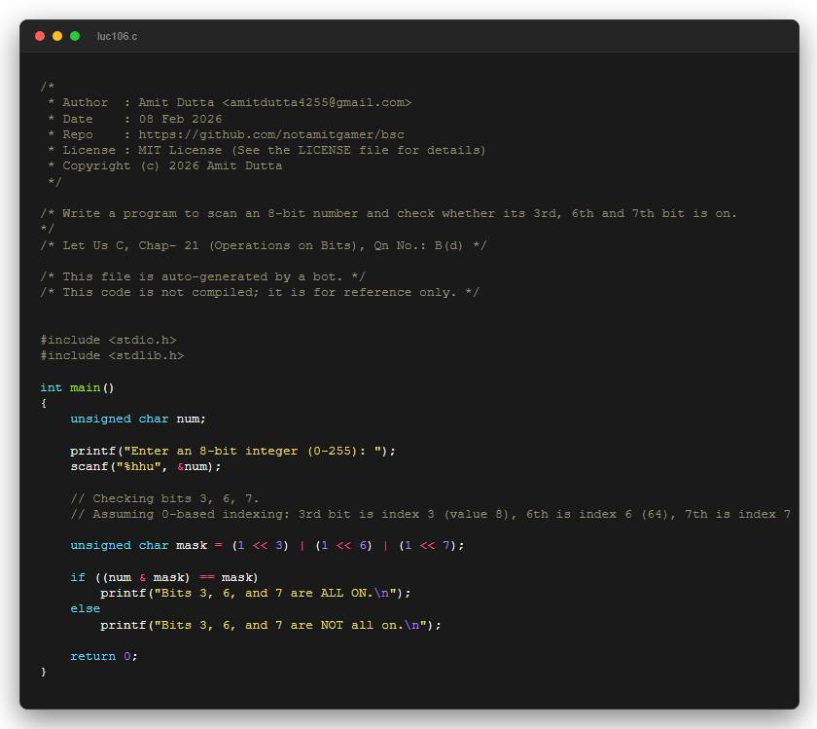Click the 'if ((num & mask) == mask)' line

pos(164,577)
